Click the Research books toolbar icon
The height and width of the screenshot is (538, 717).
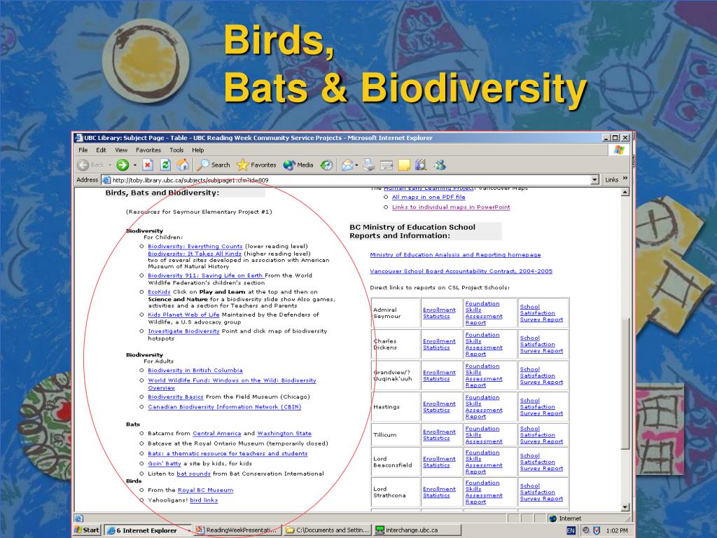pyautogui.click(x=421, y=165)
